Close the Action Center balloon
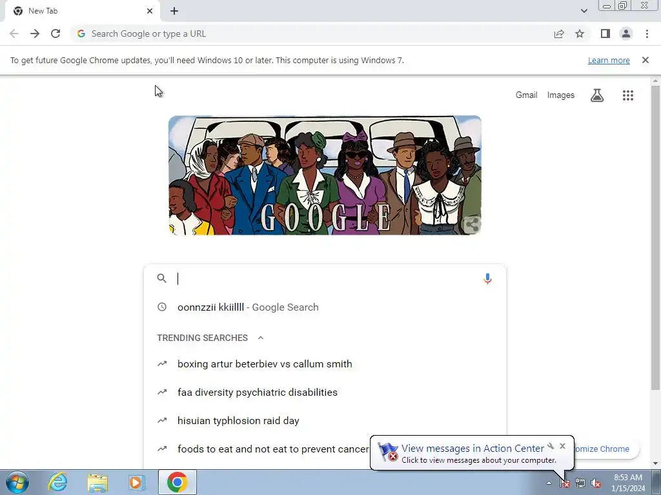The width and height of the screenshot is (661, 495). (562, 446)
